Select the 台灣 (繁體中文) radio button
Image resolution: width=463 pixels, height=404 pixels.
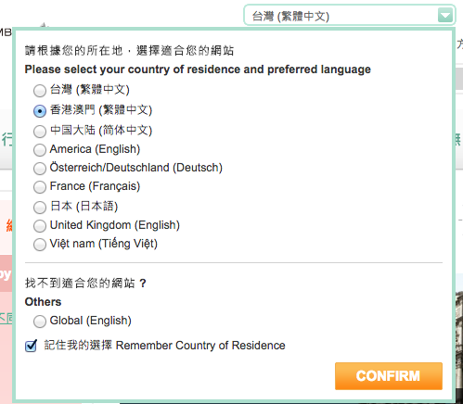(x=40, y=91)
